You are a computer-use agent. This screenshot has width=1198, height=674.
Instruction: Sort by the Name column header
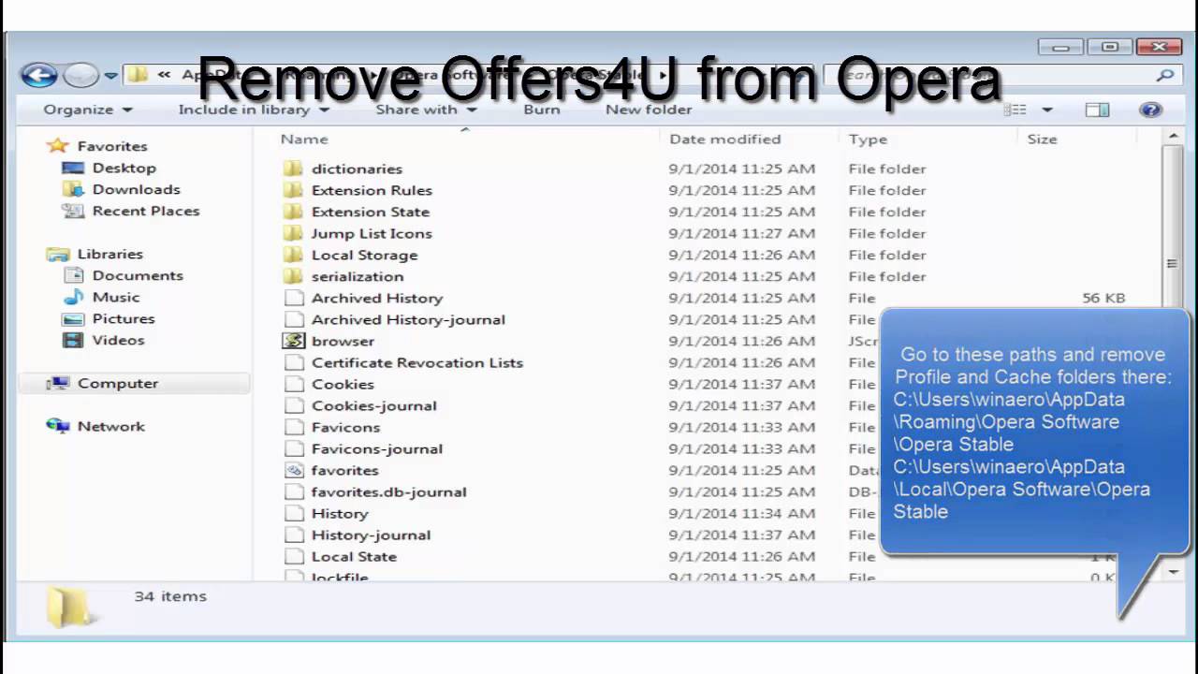point(304,139)
